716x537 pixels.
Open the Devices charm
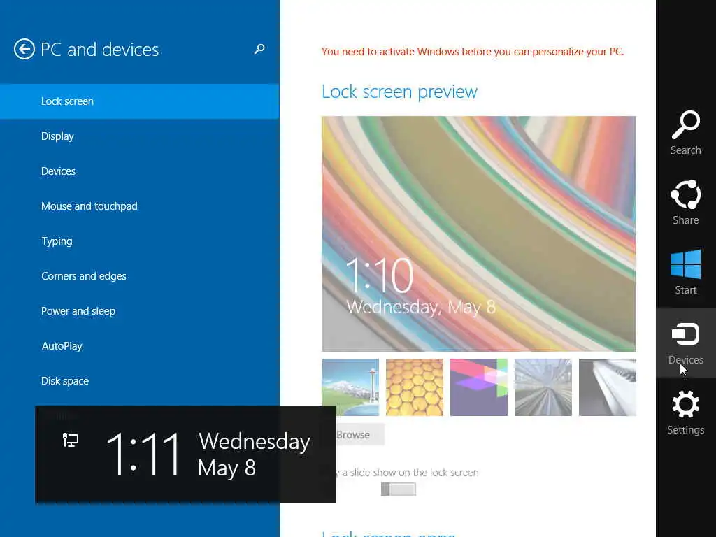[x=685, y=343]
